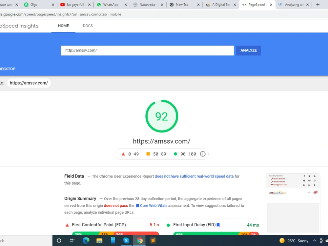Click the 5.1 s FCP value
The image size is (328, 246).
154,225
